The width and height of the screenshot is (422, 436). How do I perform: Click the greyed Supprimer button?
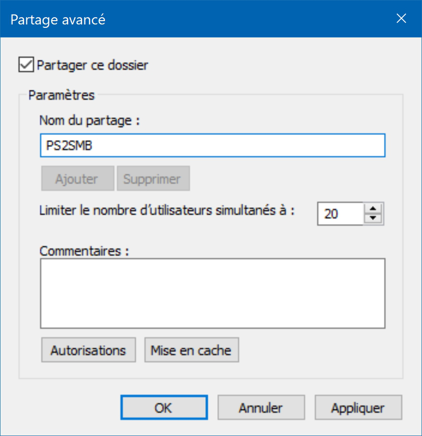pos(153,178)
